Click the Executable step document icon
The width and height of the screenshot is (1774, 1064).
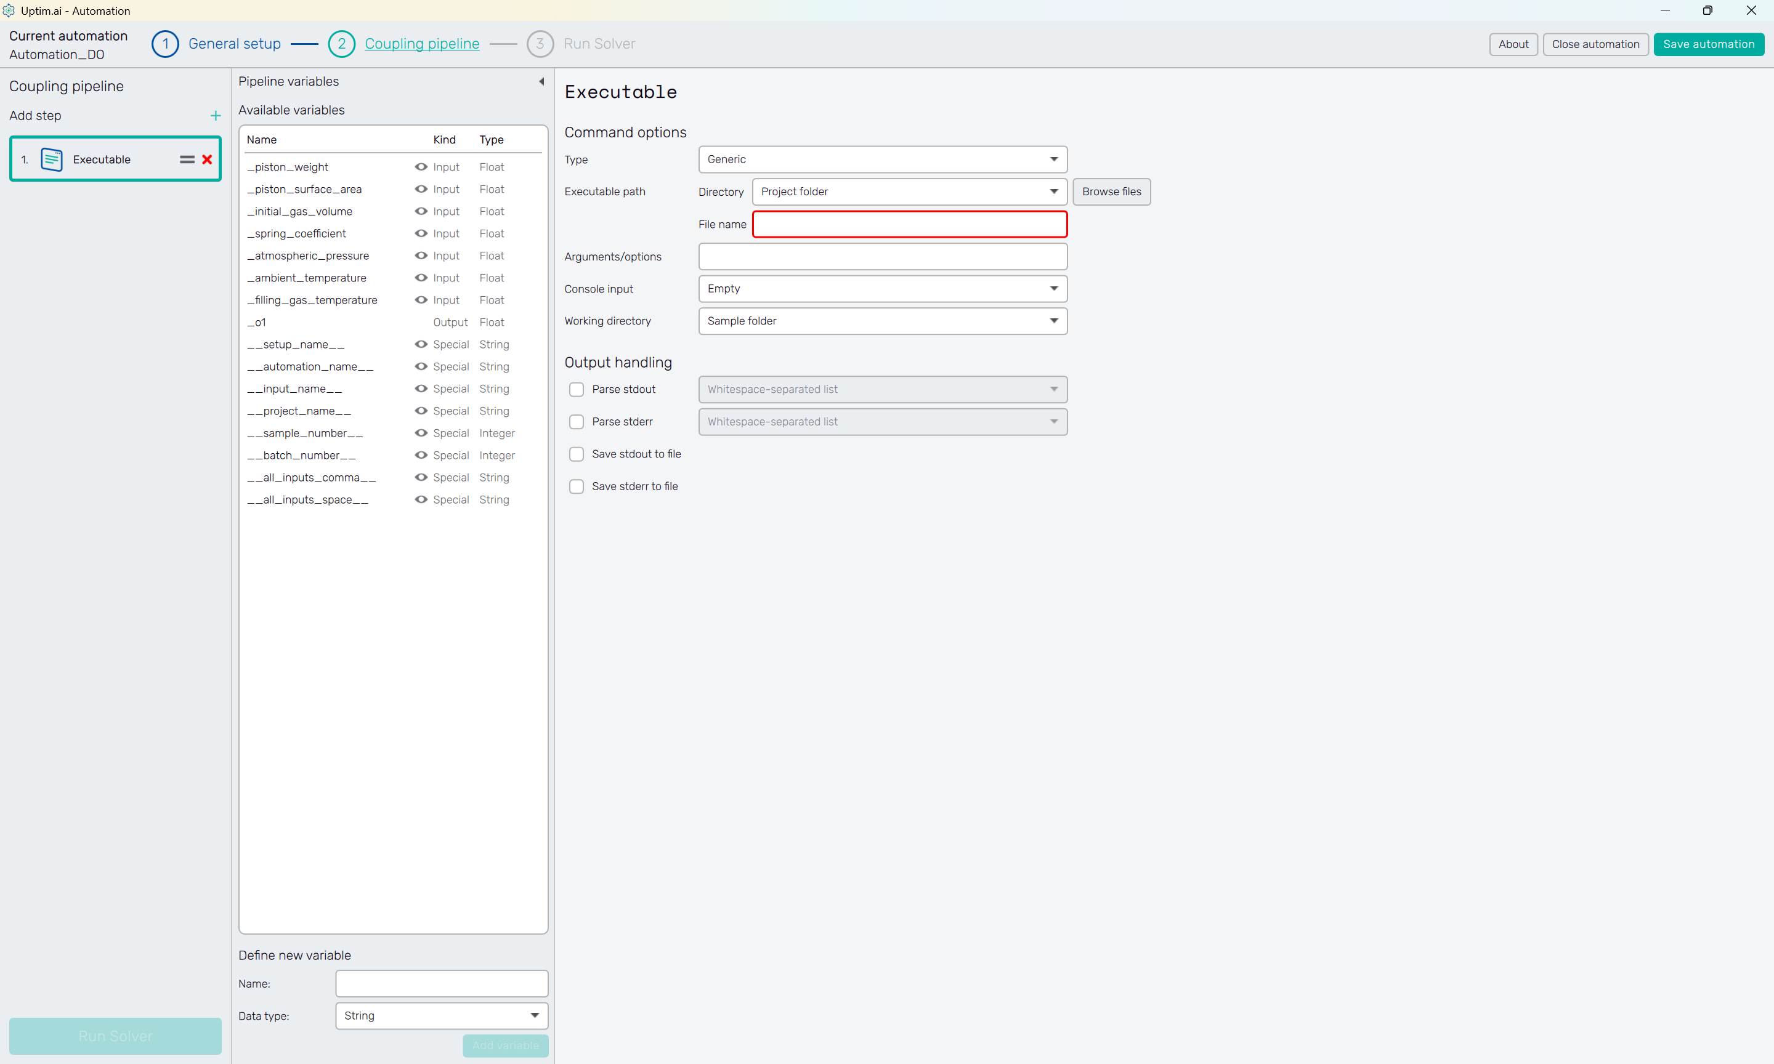point(52,159)
